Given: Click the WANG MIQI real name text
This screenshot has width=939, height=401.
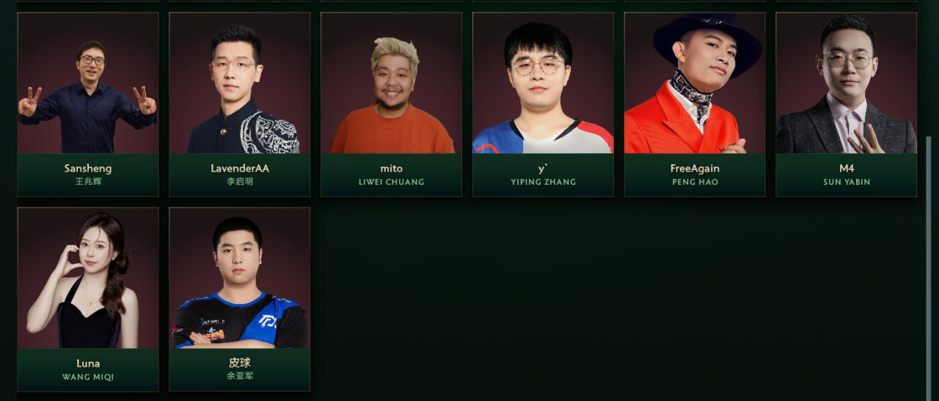Looking at the screenshot, I should coord(88,377).
